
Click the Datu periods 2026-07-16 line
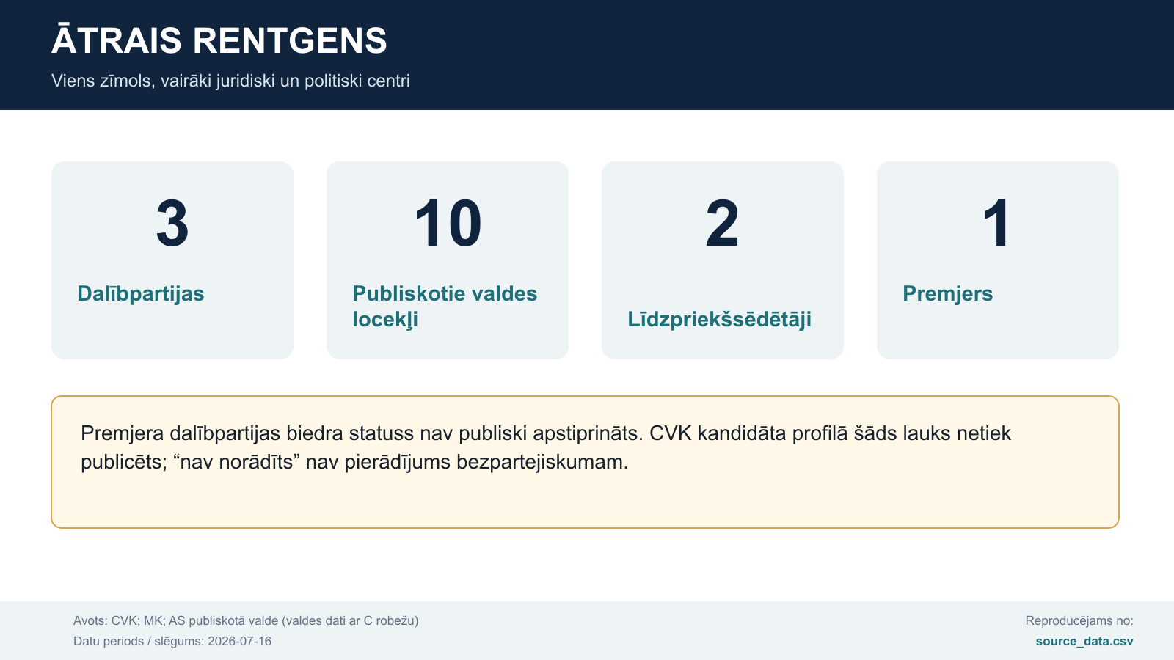click(172, 641)
